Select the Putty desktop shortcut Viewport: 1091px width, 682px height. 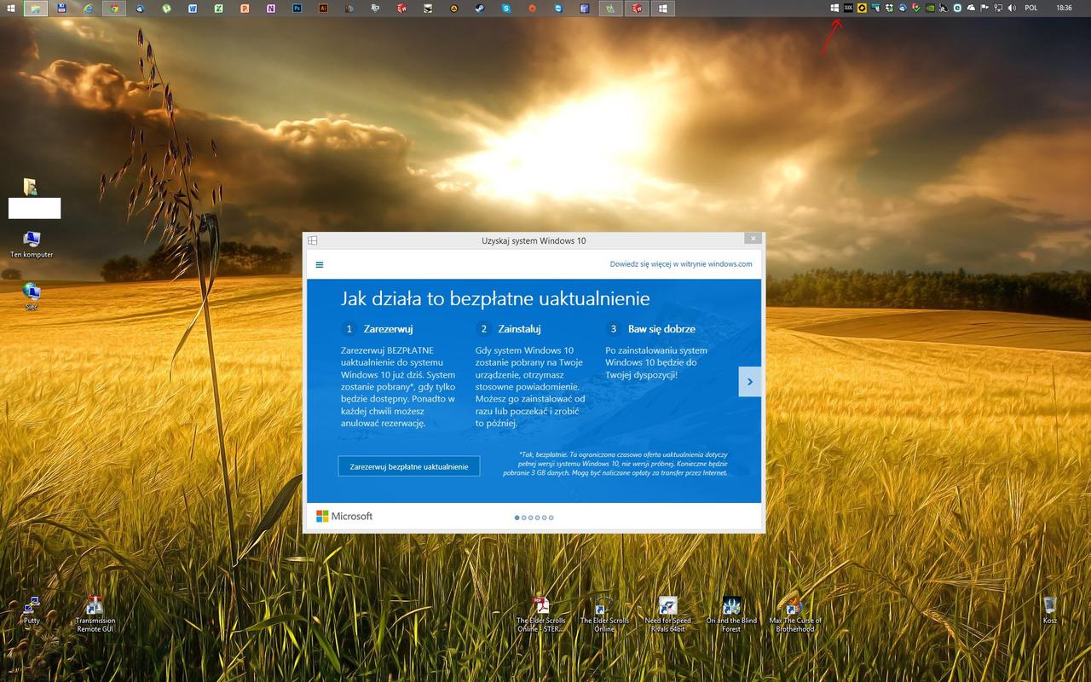click(32, 610)
